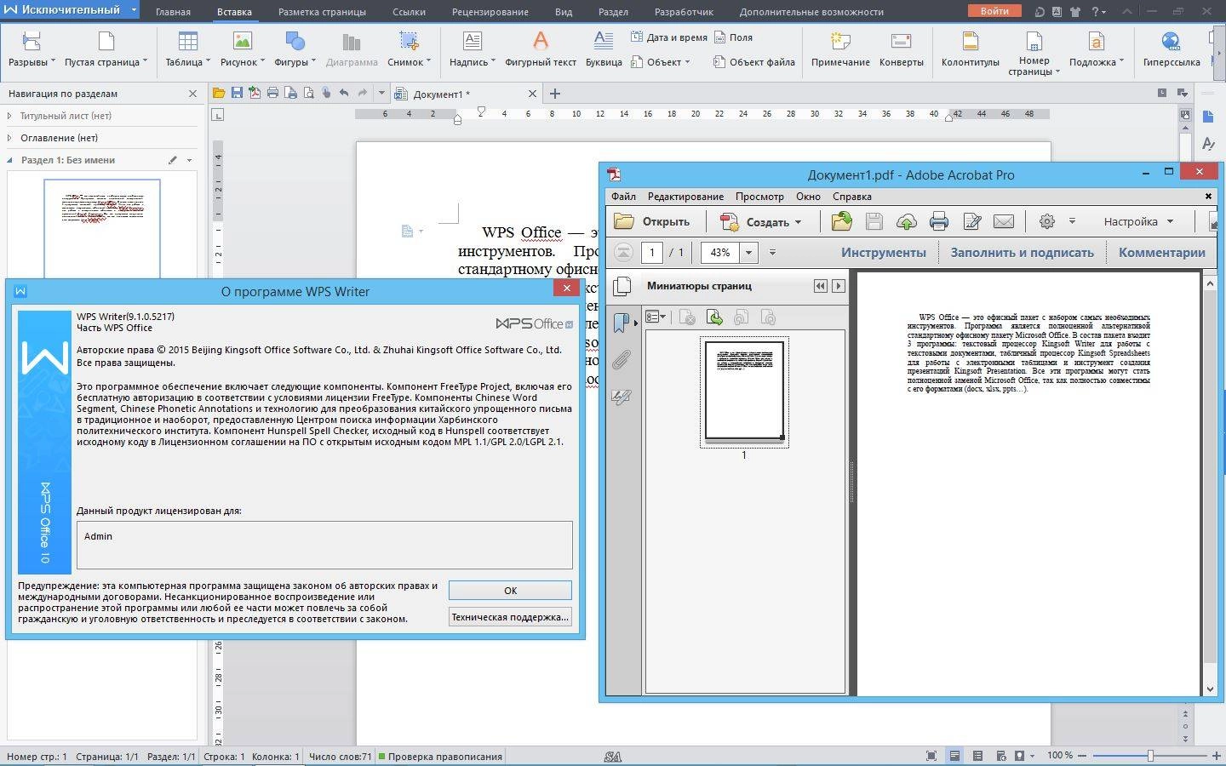Open the Attachments paperclip panel in Acrobat
Screen dimensions: 1226x766
click(622, 360)
